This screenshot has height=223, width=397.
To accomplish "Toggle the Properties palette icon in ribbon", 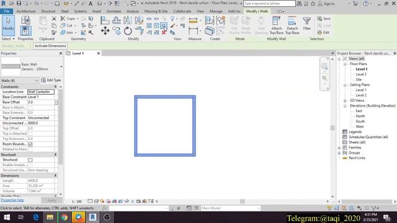I will [x=25, y=31].
